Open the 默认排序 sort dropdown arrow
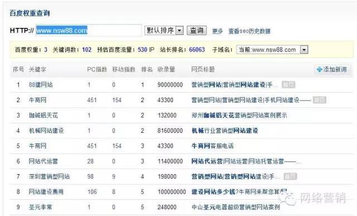The height and width of the screenshot is (216, 357). point(180,30)
